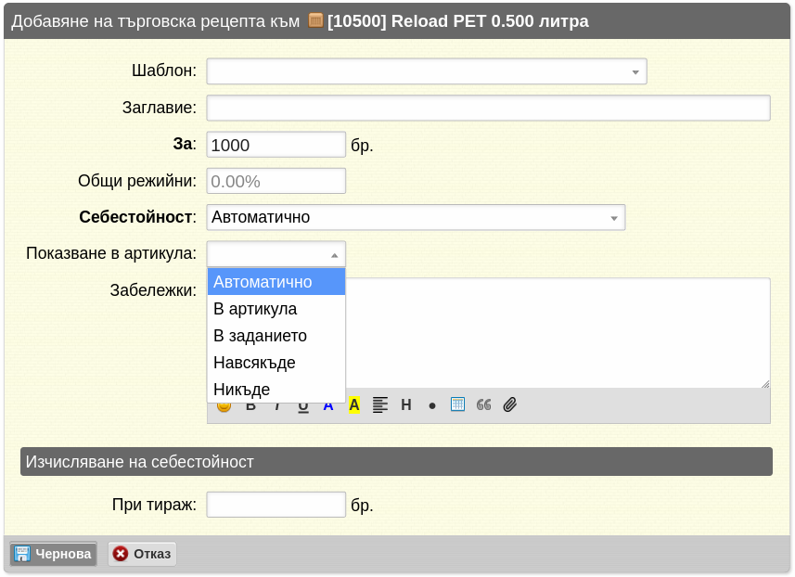This screenshot has height=577, width=795.
Task: Focus the При тираж quantity field
Action: click(x=276, y=505)
